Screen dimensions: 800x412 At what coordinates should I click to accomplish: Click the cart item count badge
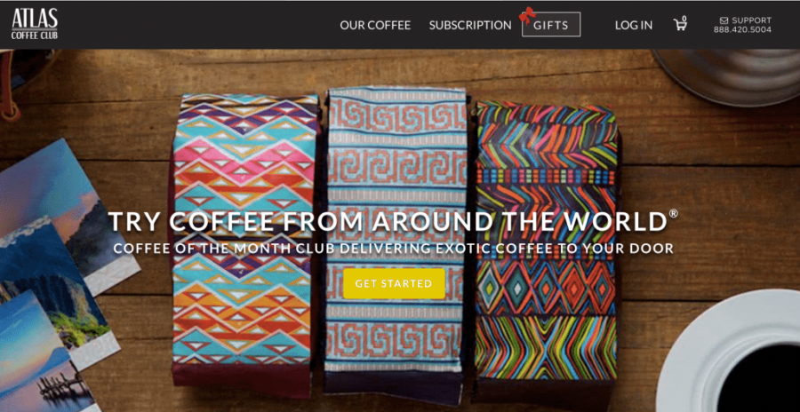coord(684,18)
